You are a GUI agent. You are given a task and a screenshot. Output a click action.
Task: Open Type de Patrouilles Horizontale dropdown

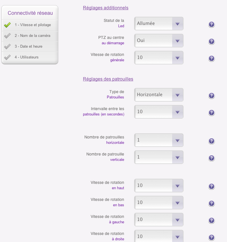click(159, 94)
